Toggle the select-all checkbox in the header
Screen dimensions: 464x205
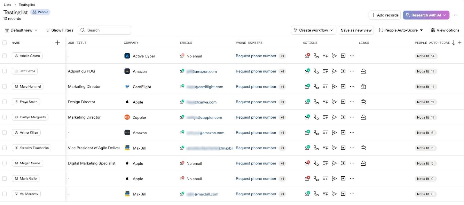pos(5,43)
